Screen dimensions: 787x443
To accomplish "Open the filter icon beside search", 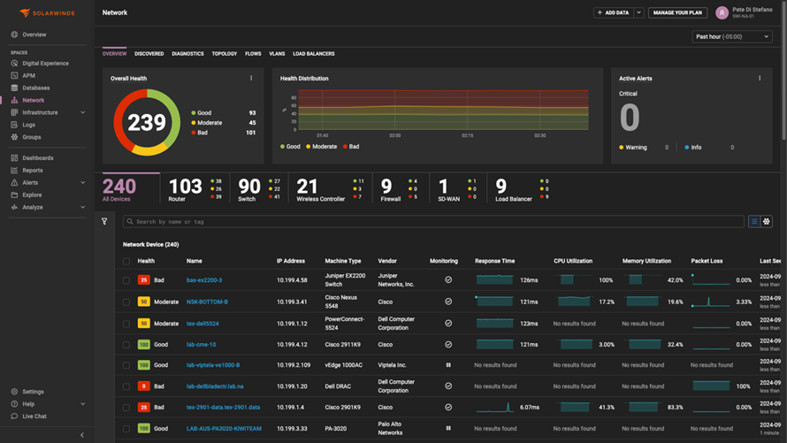I will (x=104, y=221).
